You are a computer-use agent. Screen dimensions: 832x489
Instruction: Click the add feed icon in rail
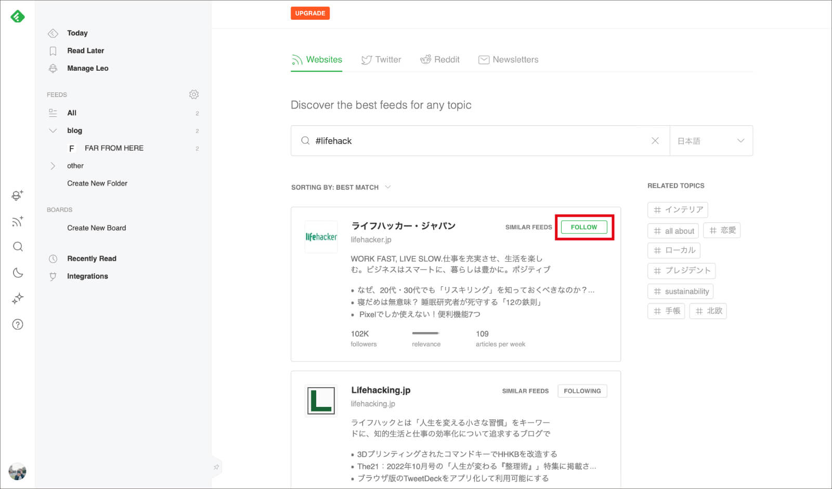click(18, 221)
